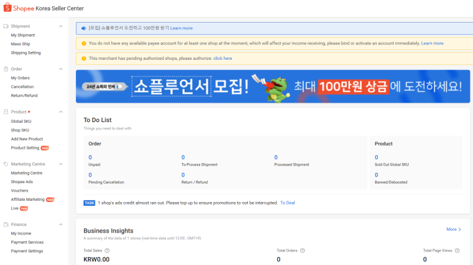Go to Shipping Setting
473x265 pixels.
click(26, 53)
